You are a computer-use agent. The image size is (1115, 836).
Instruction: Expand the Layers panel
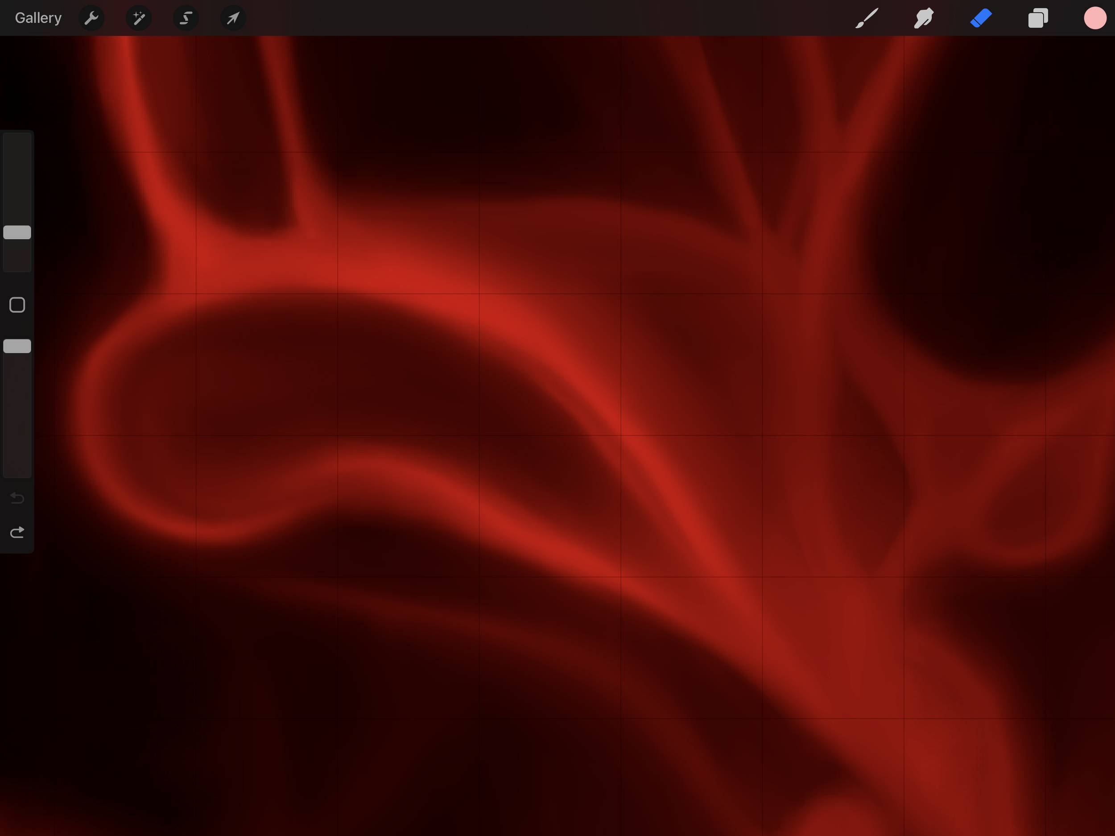point(1038,18)
